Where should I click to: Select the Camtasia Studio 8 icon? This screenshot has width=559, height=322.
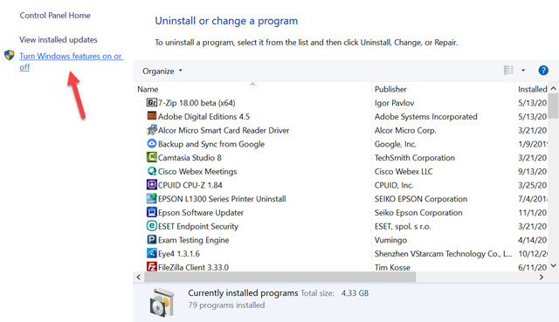pos(151,157)
